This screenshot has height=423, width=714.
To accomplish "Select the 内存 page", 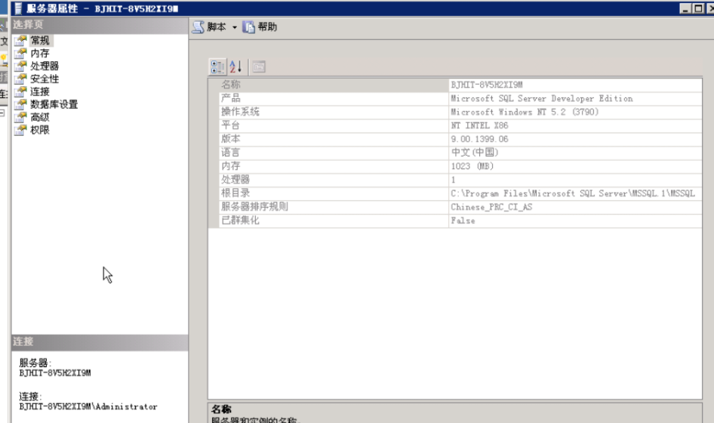I will click(x=39, y=54).
